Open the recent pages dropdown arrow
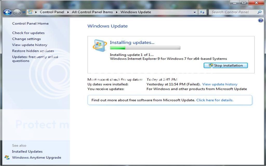The image size is (266, 166). [24, 12]
